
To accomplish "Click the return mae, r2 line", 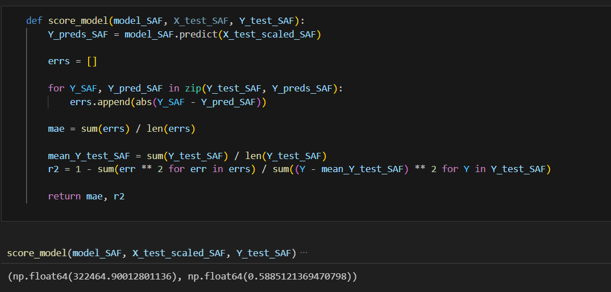I will point(86,196).
